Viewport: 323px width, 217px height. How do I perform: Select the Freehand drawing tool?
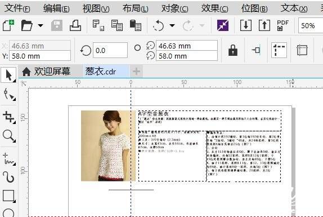[9, 159]
